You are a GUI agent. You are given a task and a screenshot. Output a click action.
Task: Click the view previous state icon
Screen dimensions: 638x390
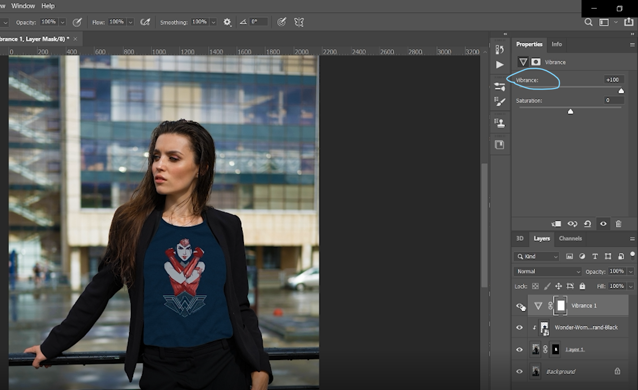[572, 224]
